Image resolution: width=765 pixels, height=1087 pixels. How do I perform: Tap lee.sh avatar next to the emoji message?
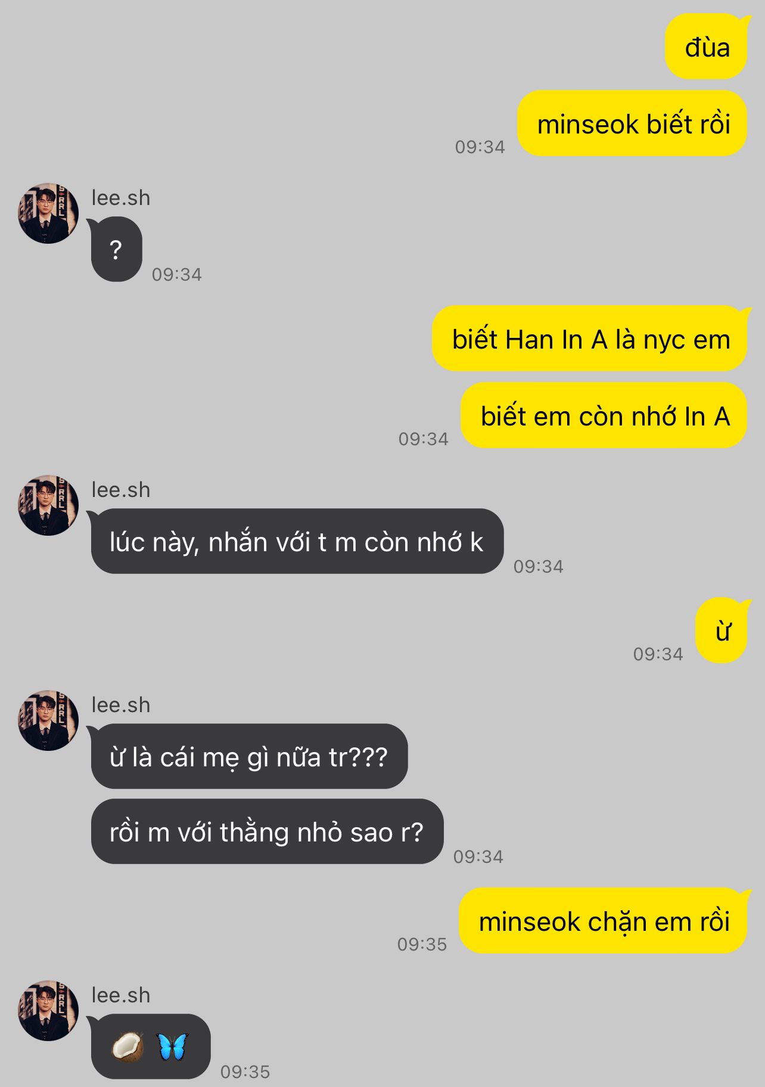click(48, 1011)
